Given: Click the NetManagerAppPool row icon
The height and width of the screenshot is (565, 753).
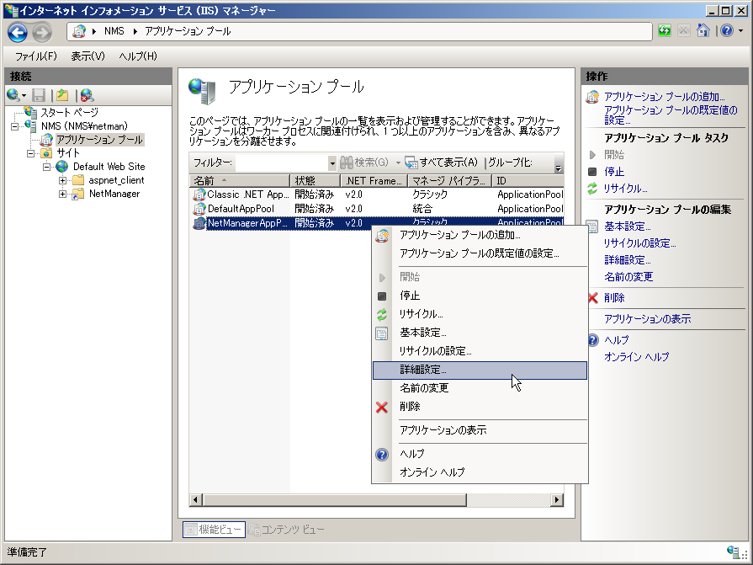Looking at the screenshot, I should 199,223.
